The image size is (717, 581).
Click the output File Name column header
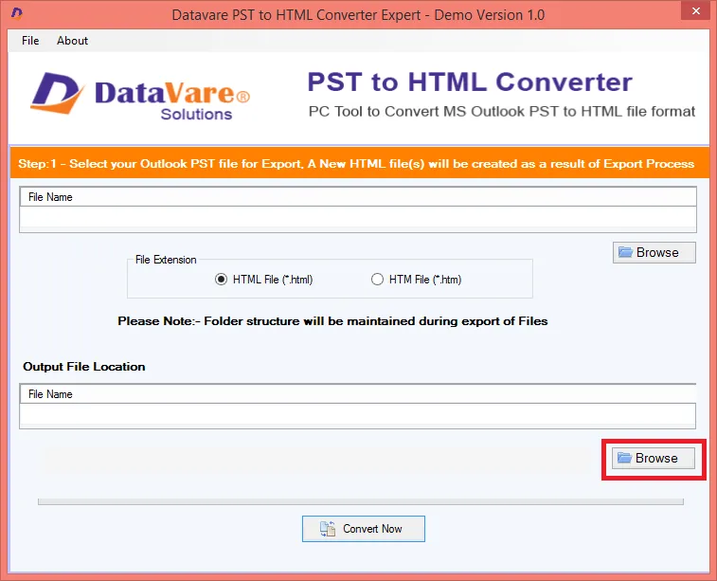358,394
